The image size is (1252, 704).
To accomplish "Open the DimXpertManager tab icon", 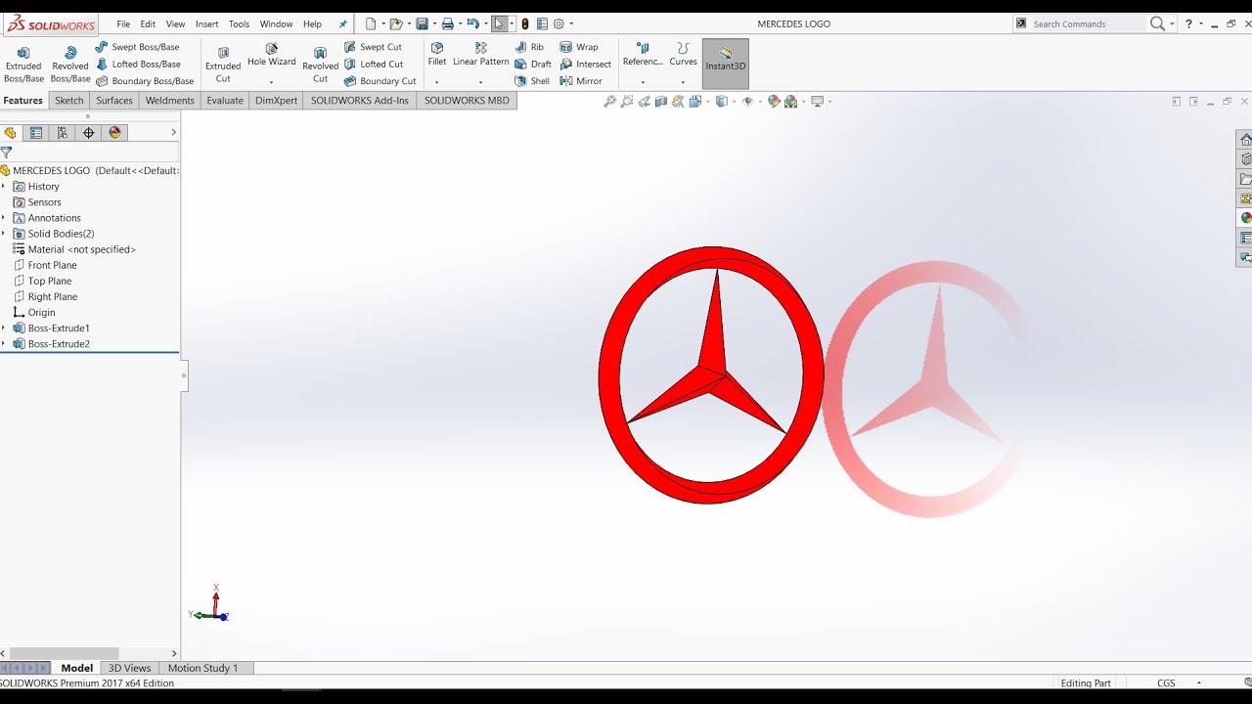I will [89, 133].
